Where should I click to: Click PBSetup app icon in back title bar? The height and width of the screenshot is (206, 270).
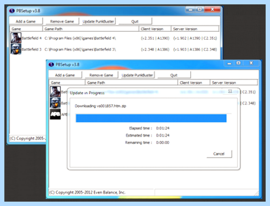12,11
